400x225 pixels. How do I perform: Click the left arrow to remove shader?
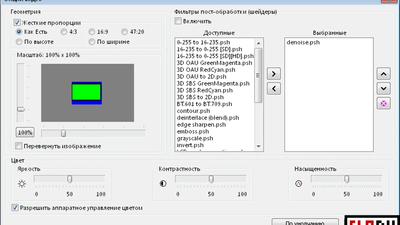click(274, 89)
